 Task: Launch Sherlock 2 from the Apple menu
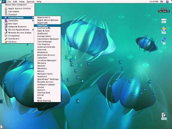tap(18, 39)
